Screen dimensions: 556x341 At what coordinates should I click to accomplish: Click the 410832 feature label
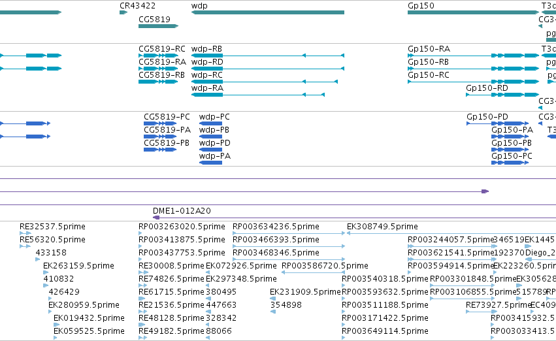coord(59,279)
